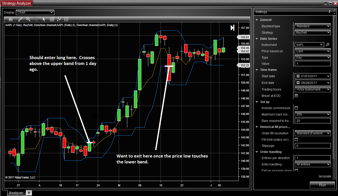Add a new tab with plus

[29, 193]
